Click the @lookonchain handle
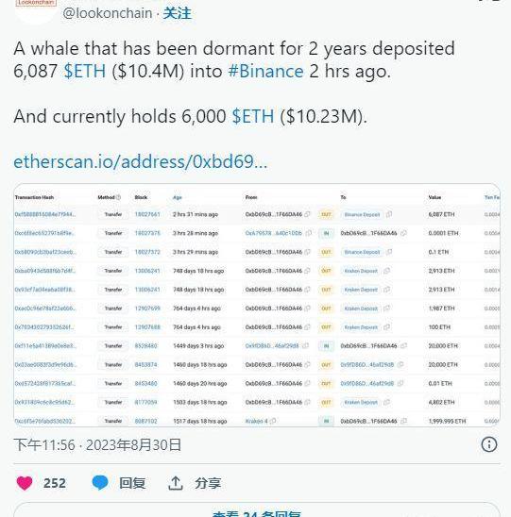 point(108,13)
